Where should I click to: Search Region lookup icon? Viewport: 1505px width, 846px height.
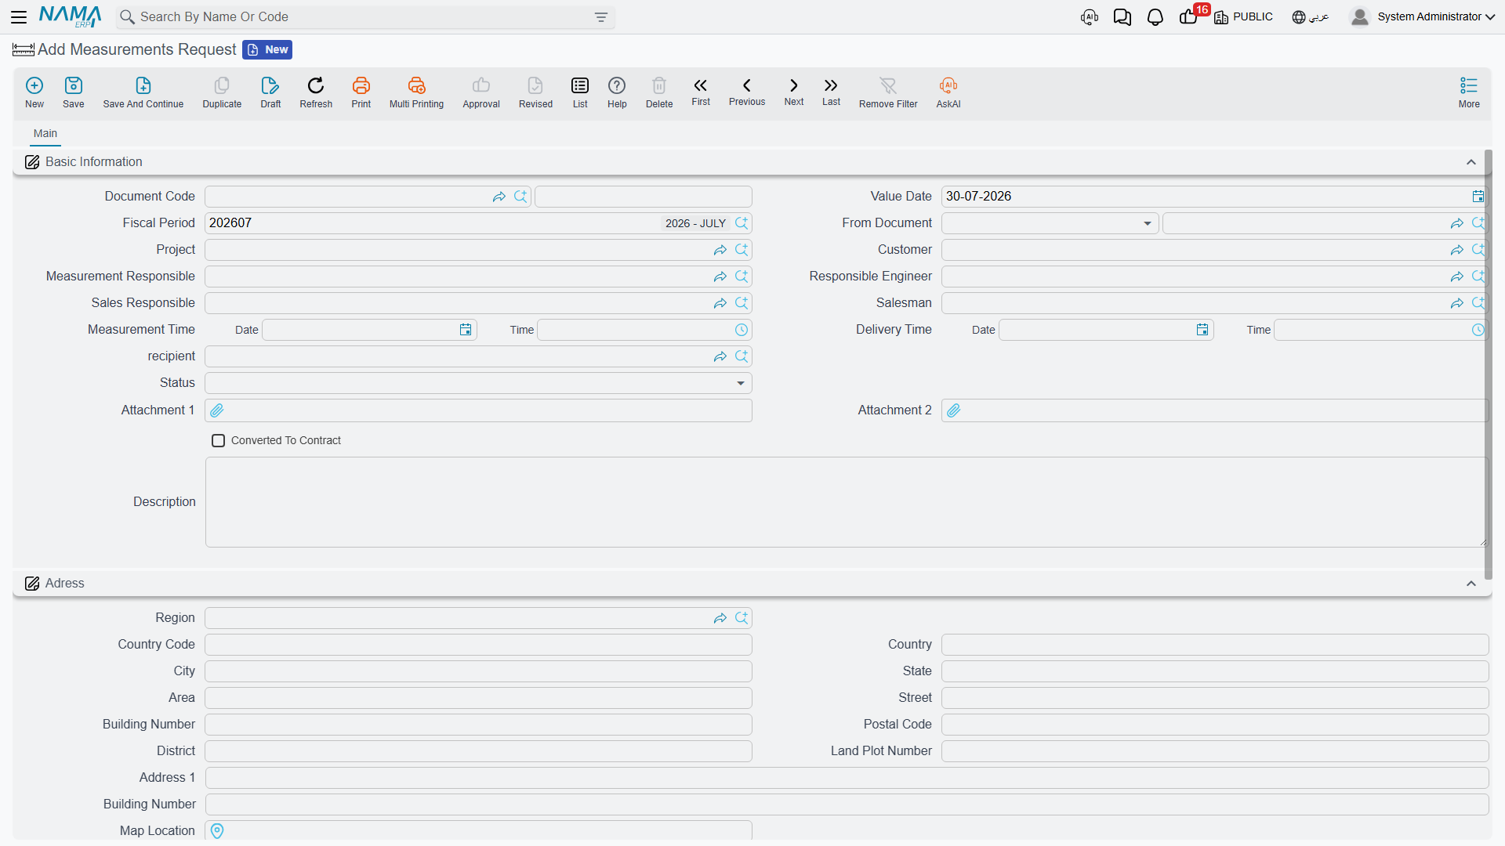(742, 618)
